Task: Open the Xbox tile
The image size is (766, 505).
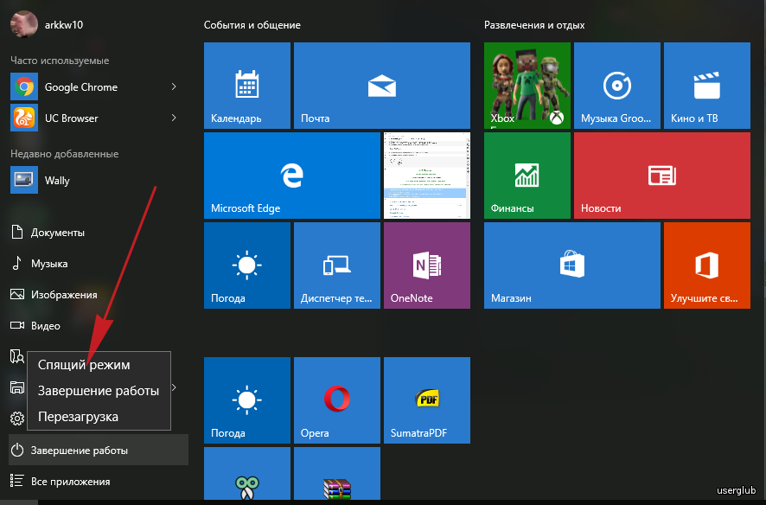Action: pyautogui.click(x=527, y=86)
